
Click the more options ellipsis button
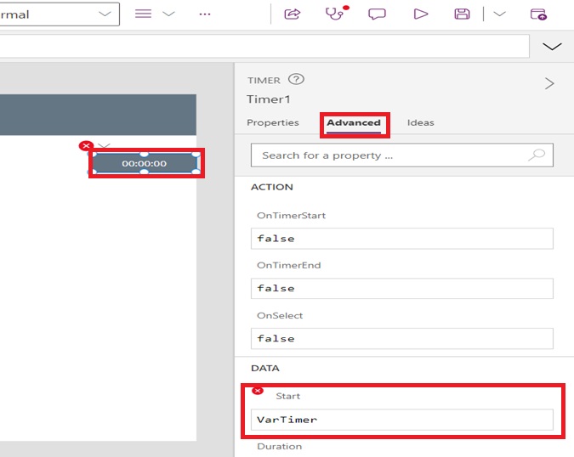[x=204, y=14]
